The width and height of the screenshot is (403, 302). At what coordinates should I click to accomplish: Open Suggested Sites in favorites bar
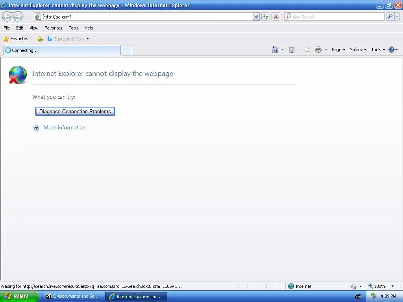pos(68,39)
